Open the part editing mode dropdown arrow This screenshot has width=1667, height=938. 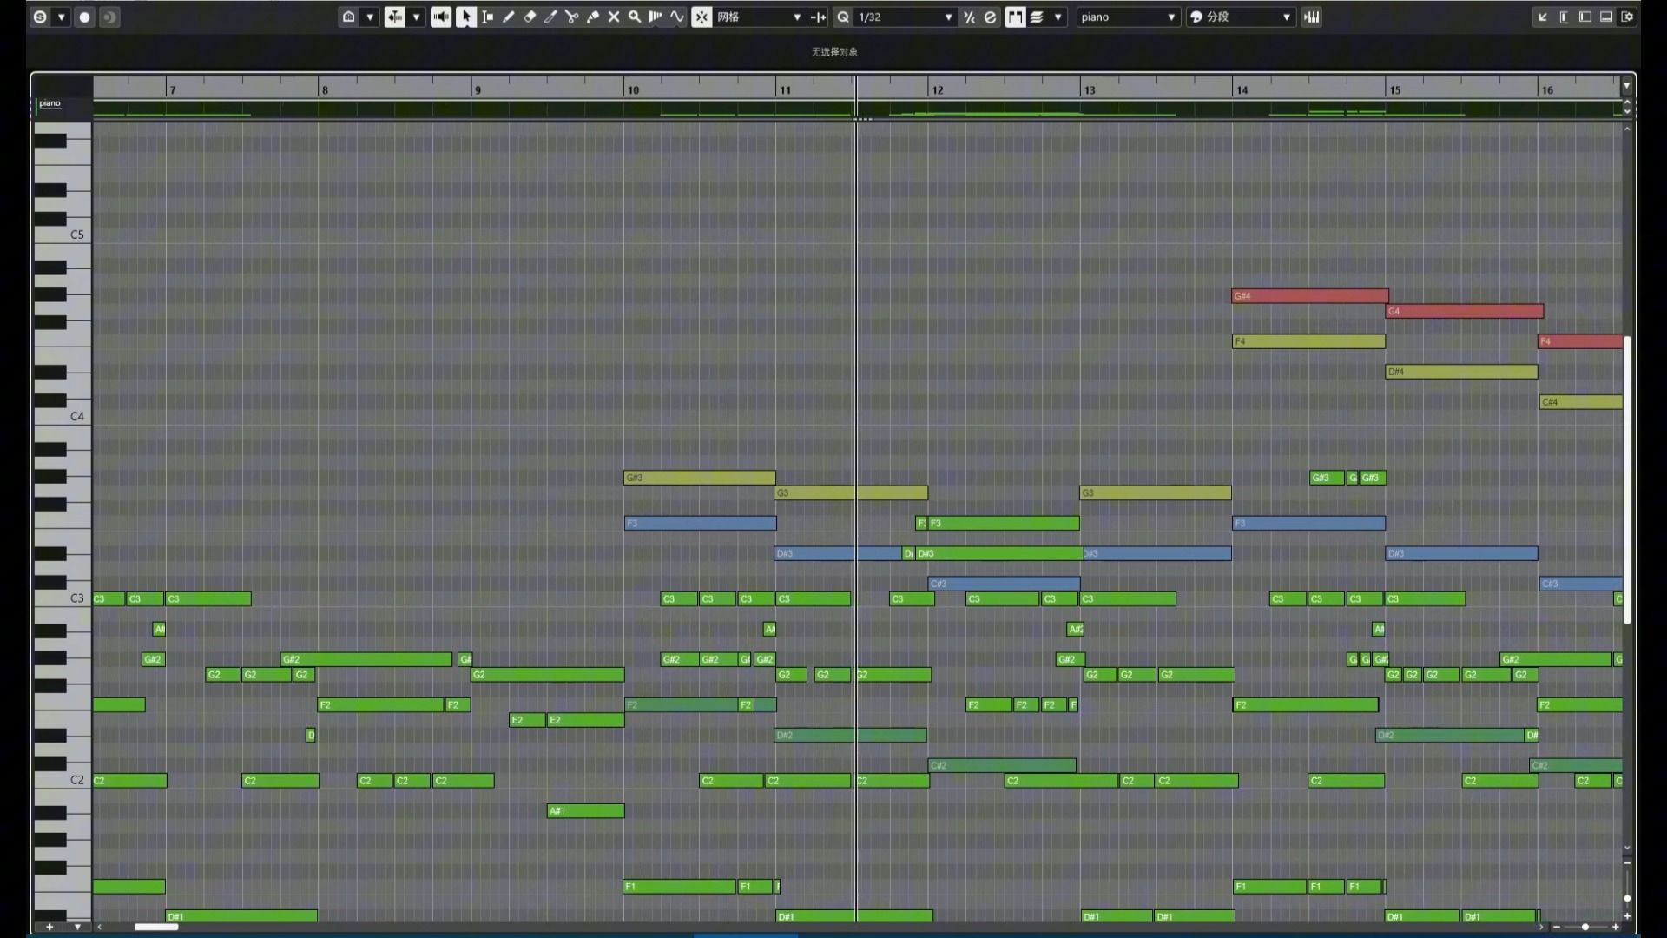point(370,17)
